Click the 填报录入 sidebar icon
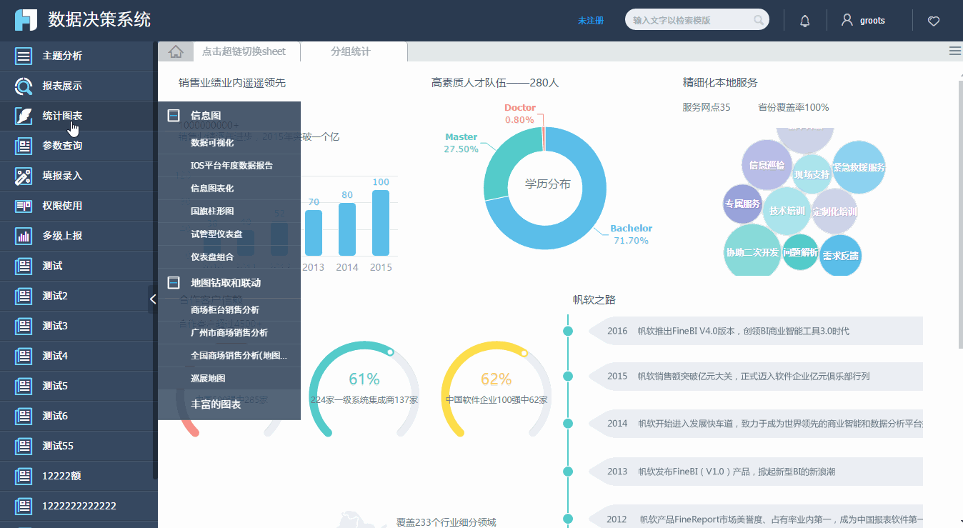This screenshot has width=963, height=528. click(24, 176)
